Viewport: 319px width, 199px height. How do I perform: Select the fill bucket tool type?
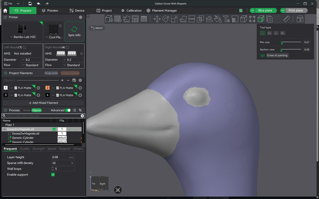[x=283, y=33]
